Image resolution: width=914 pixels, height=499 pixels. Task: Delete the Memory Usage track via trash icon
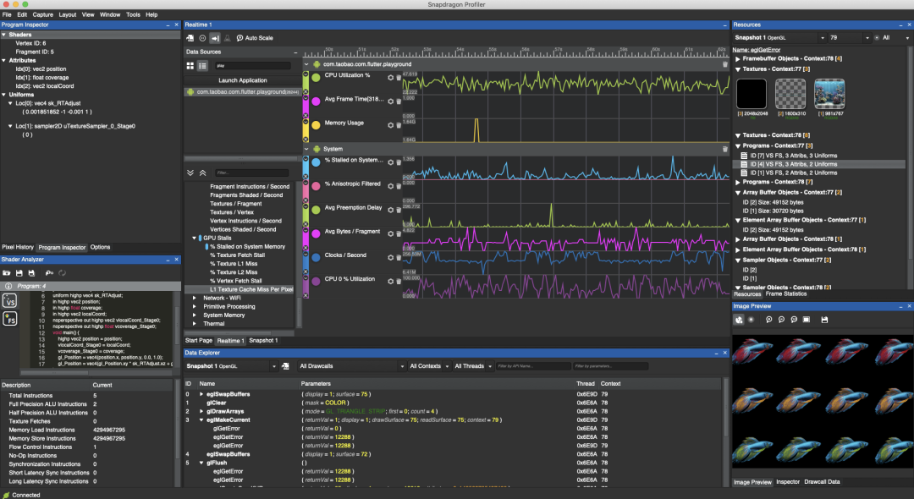[399, 125]
